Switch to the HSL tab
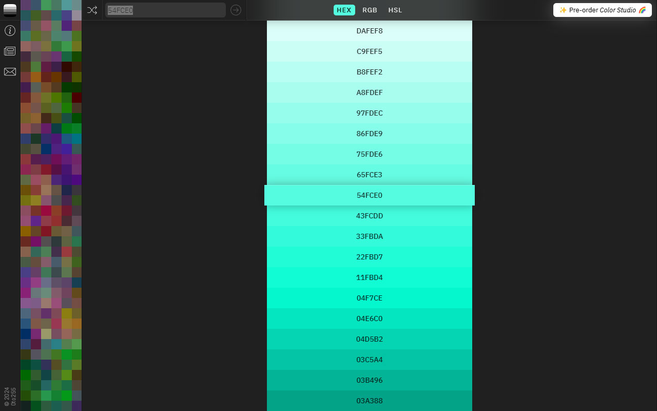This screenshot has height=411, width=657. (x=395, y=10)
